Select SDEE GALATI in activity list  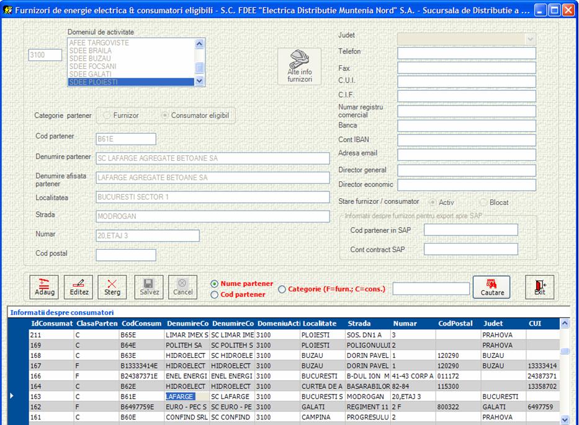(93, 74)
